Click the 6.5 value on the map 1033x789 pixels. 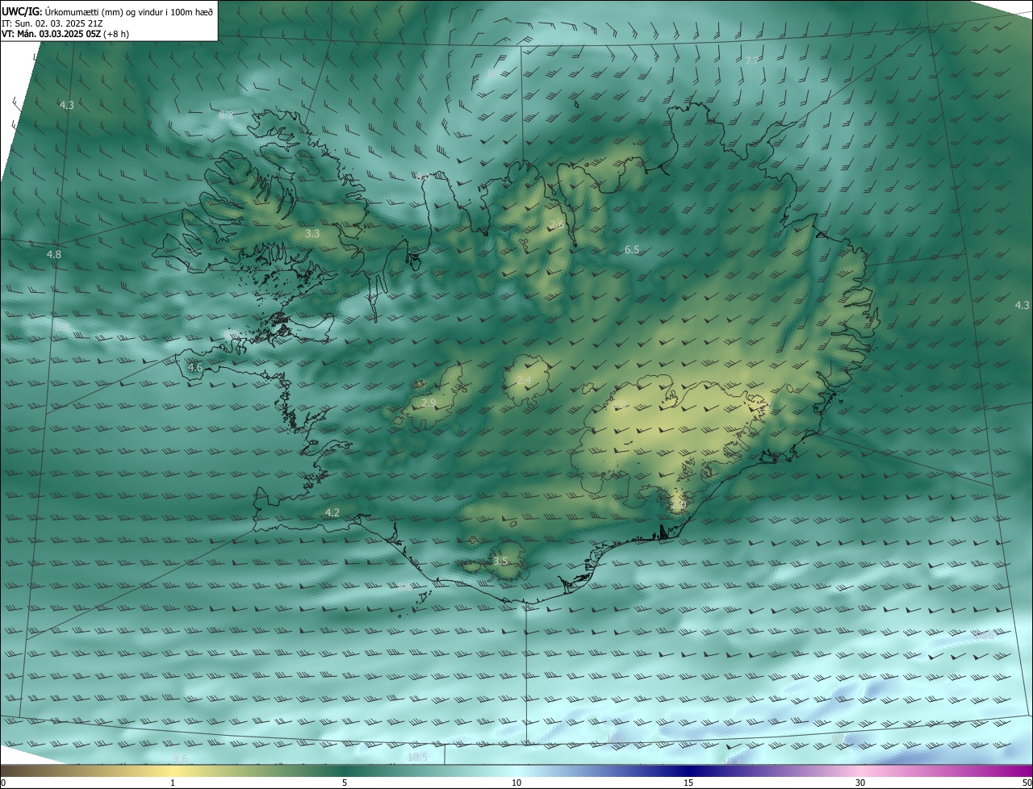tap(632, 250)
